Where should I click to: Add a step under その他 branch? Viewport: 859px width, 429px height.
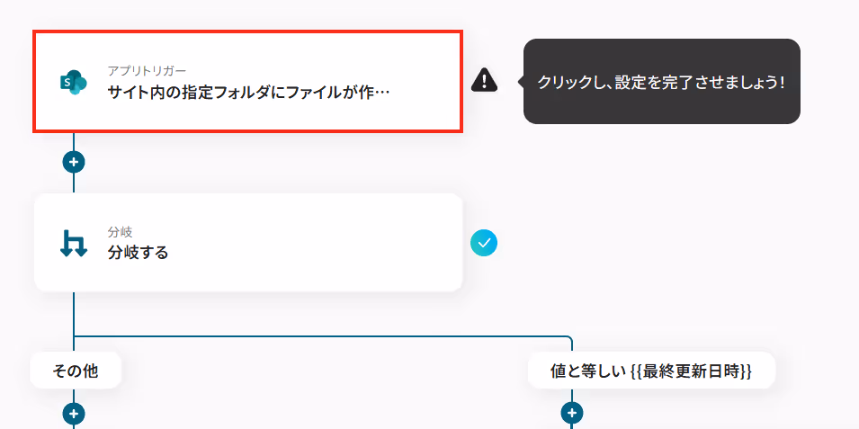(x=74, y=413)
